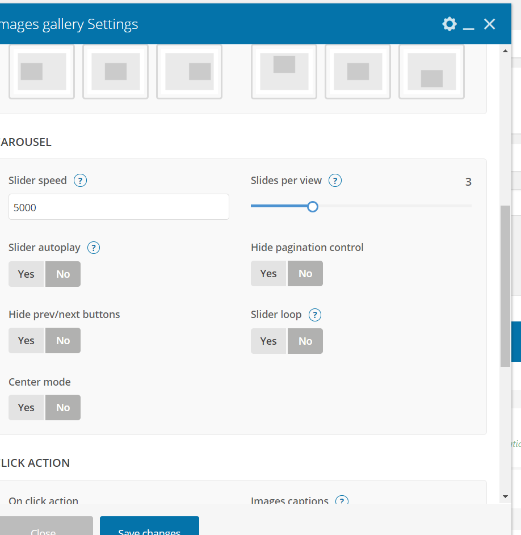Set Hide pagination control to Yes
Viewport: 521px width, 535px height.
[x=268, y=273]
